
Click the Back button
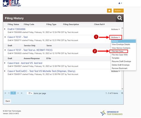[x=8, y=101]
